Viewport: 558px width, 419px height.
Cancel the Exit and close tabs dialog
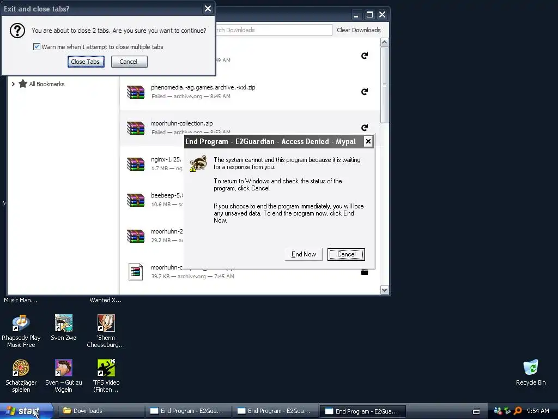click(x=129, y=62)
